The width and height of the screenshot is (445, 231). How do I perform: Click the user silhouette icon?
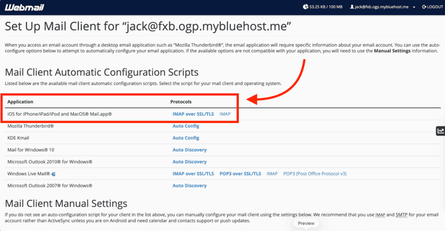pos(352,7)
